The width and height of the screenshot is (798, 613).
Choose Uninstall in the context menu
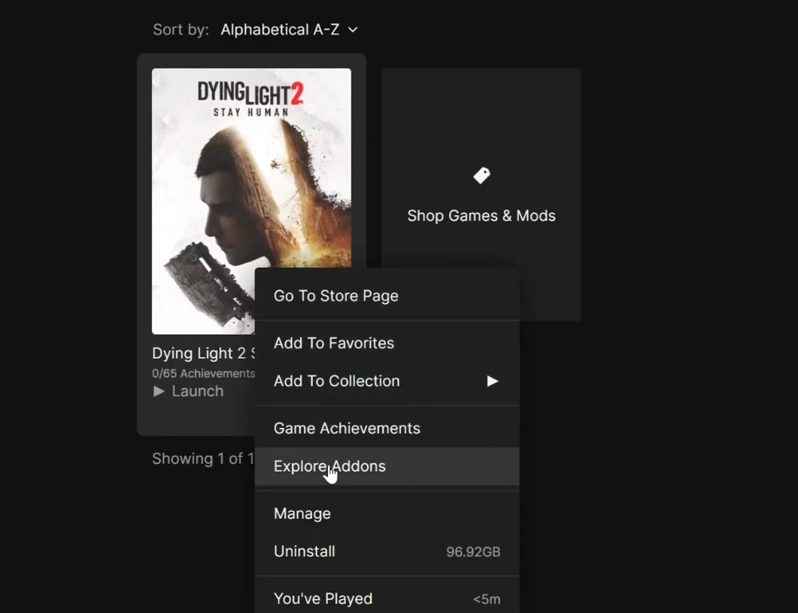(x=387, y=551)
